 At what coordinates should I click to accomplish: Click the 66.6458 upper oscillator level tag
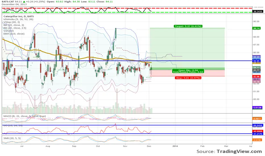(258, 125)
